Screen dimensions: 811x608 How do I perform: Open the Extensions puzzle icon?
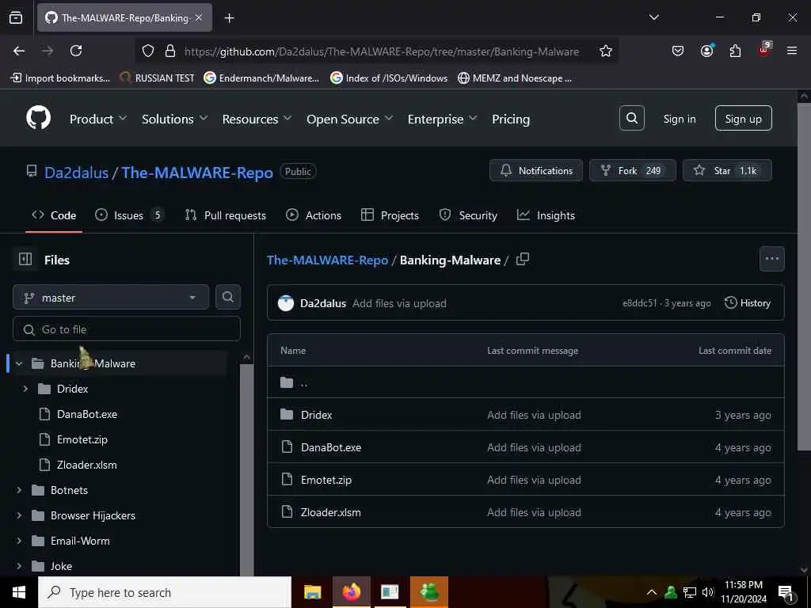point(735,51)
